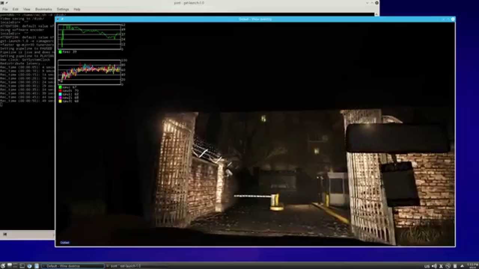This screenshot has height=269, width=479.
Task: Open the File menu in the terminal window
Action: [x=5, y=9]
